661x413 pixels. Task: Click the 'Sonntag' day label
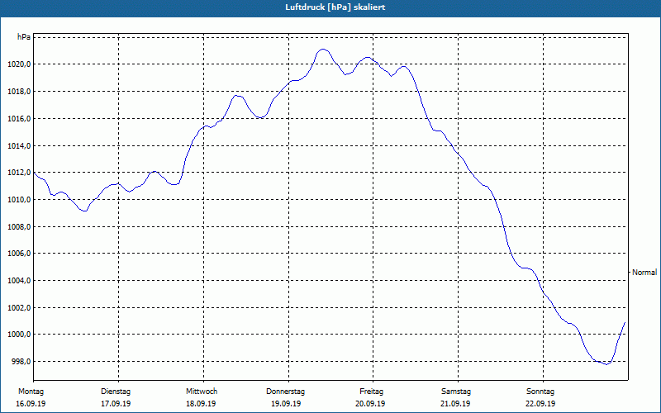(540, 392)
